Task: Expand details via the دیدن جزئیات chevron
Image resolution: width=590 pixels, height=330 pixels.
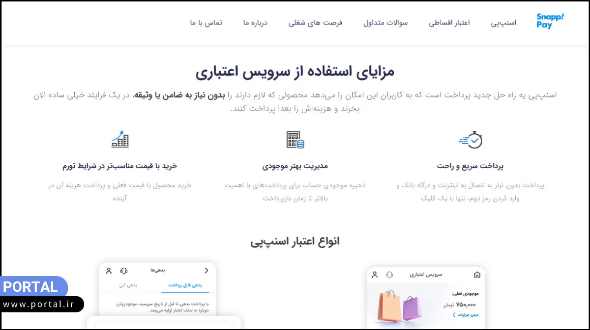Action: tap(454, 314)
